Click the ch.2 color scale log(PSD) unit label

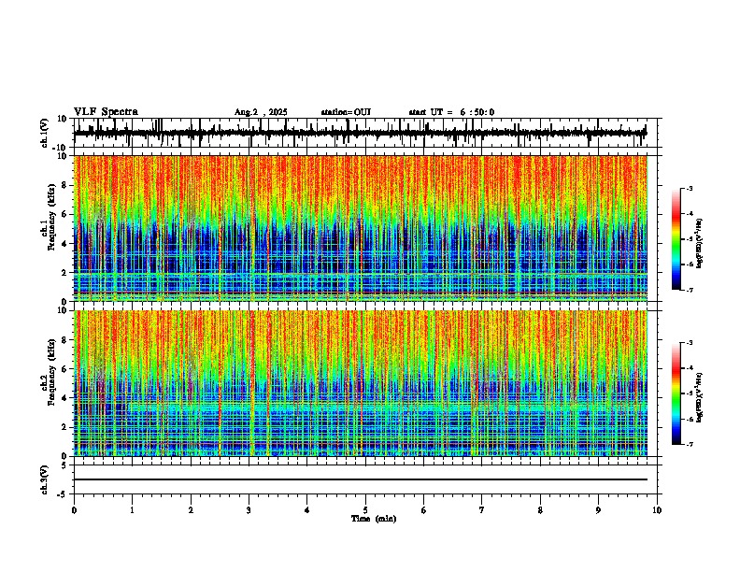700,397
